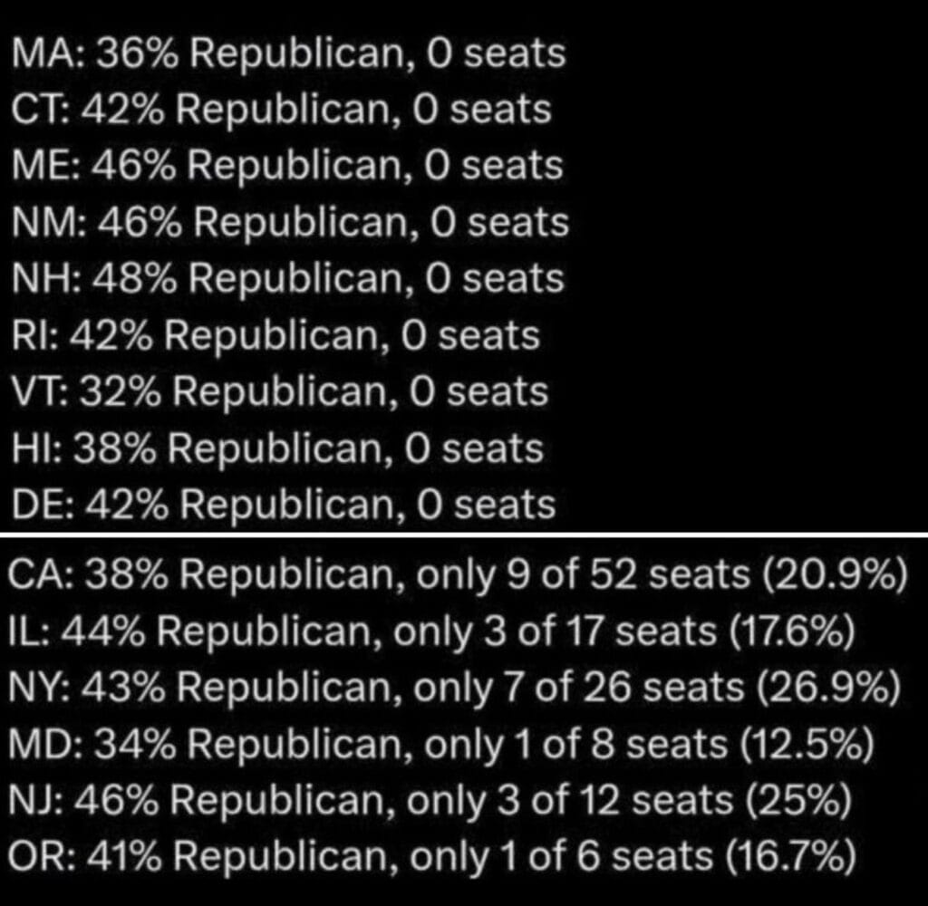The image size is (928, 906).
Task: Click the CA 38% Republican line
Action: 458,575
